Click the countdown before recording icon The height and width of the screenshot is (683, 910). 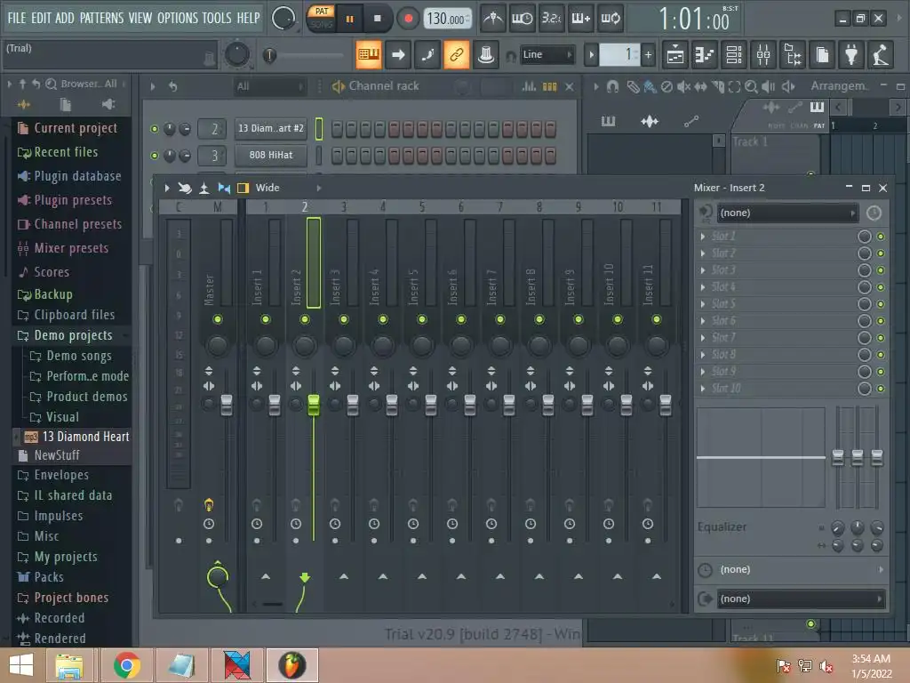(551, 19)
